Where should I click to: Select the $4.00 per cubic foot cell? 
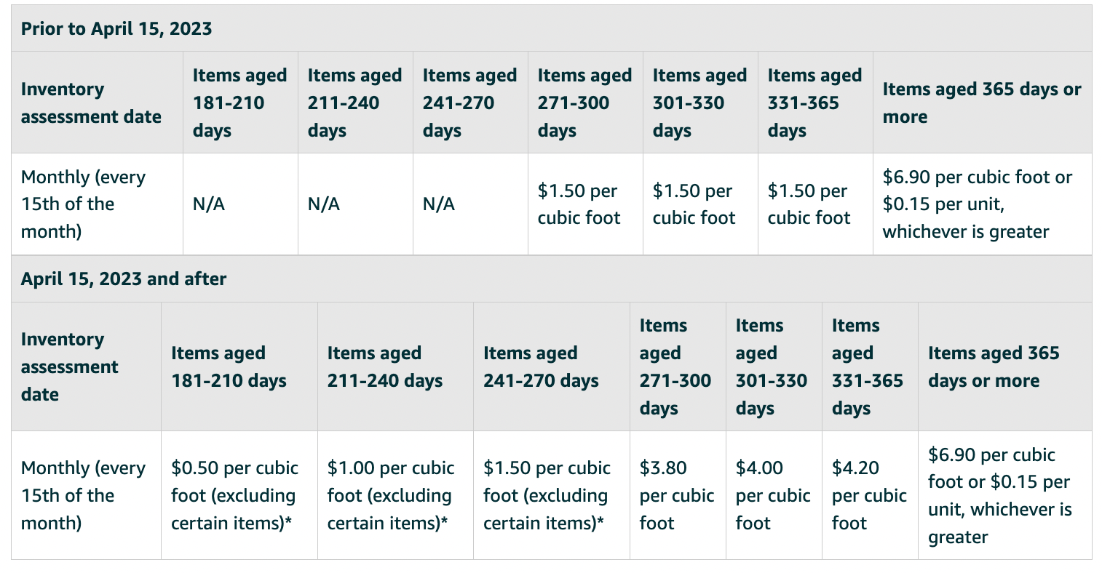[x=774, y=495]
